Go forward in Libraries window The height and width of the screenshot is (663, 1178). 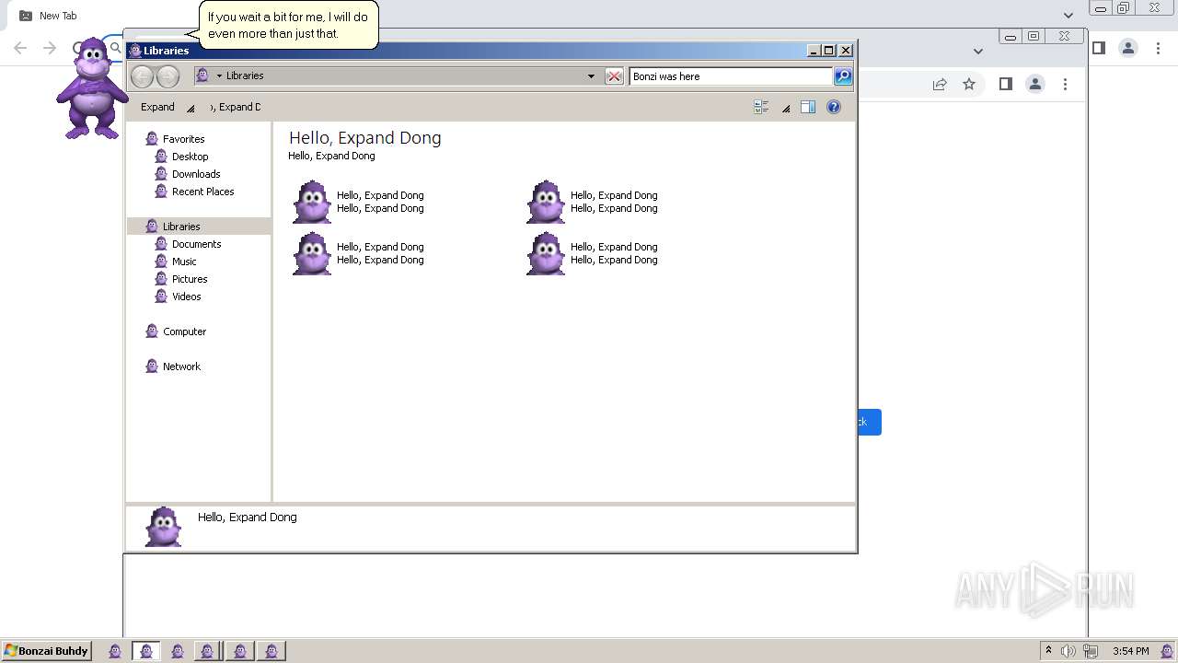pyautogui.click(x=167, y=76)
